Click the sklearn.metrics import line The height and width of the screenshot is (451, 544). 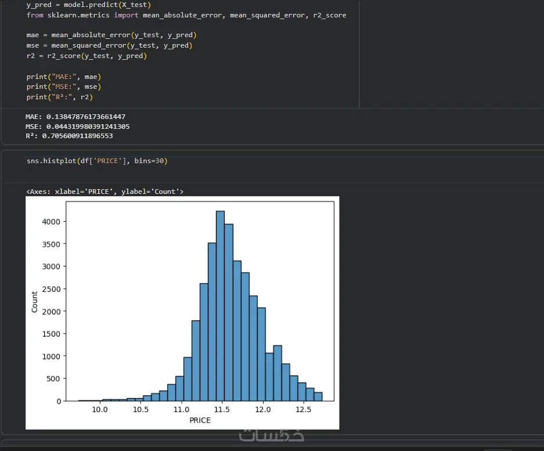pos(186,15)
